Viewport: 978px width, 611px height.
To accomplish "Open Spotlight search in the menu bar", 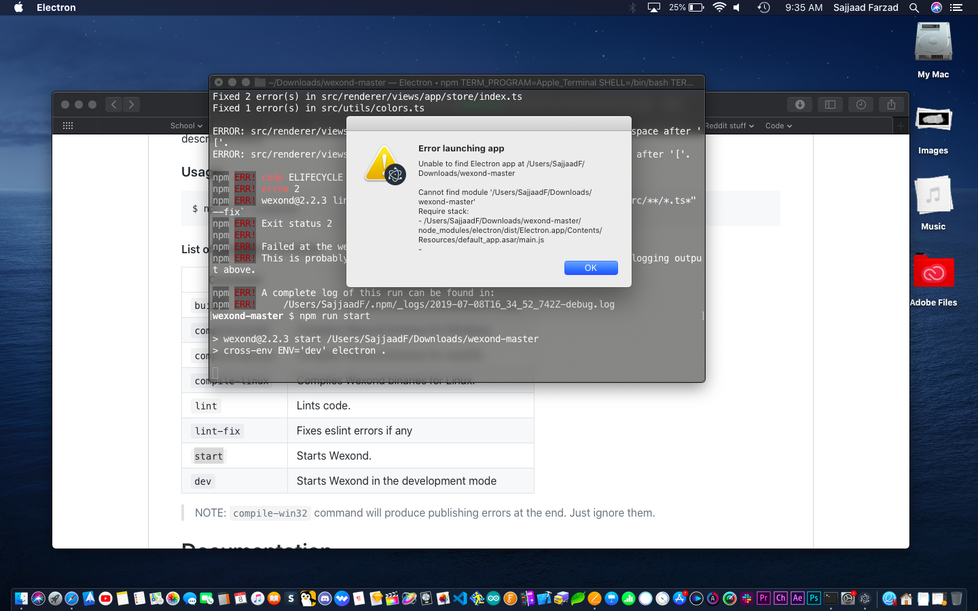I will click(x=914, y=7).
